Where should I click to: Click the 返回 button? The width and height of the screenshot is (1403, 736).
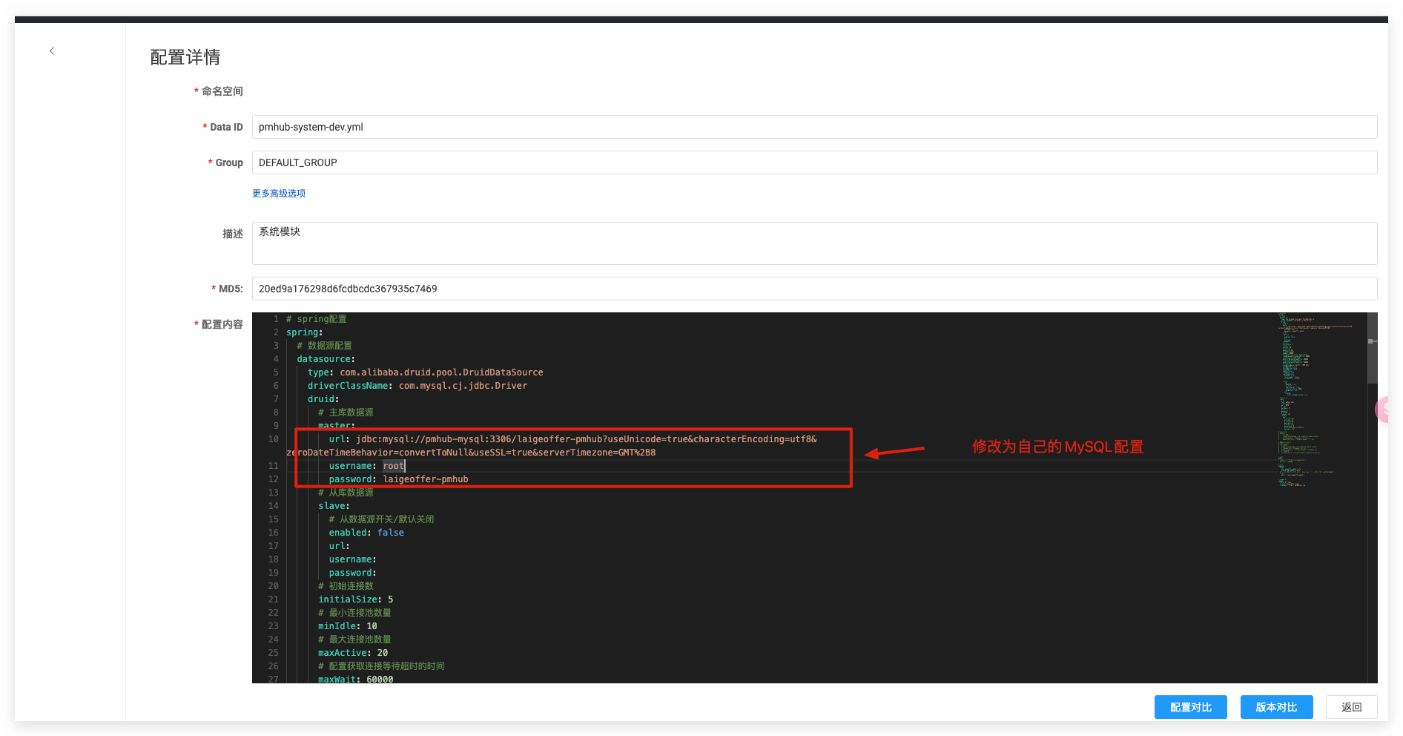point(1351,707)
